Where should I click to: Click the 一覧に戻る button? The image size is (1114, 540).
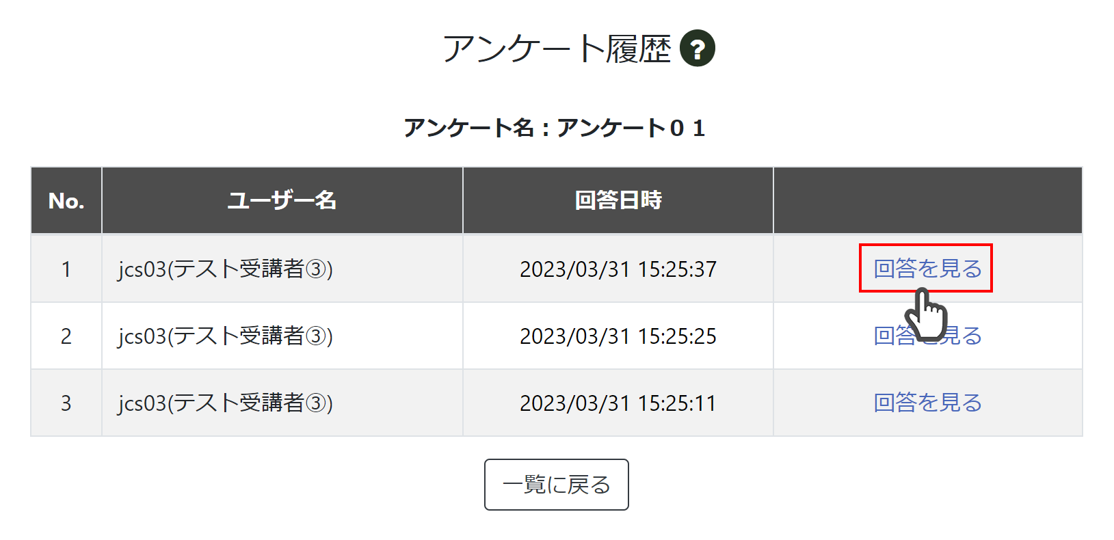click(556, 485)
